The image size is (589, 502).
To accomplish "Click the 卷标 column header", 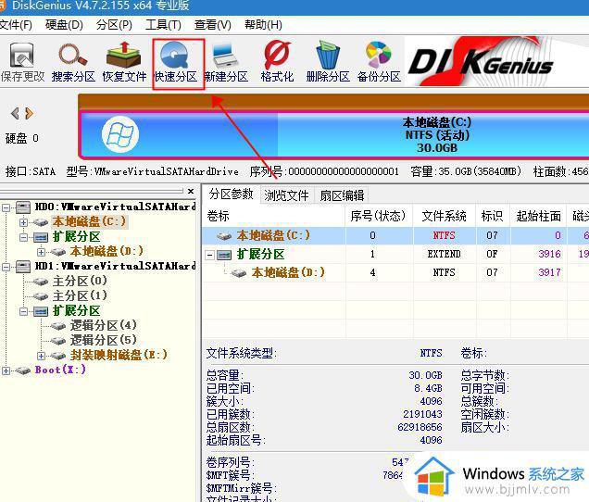I will 273,216.
